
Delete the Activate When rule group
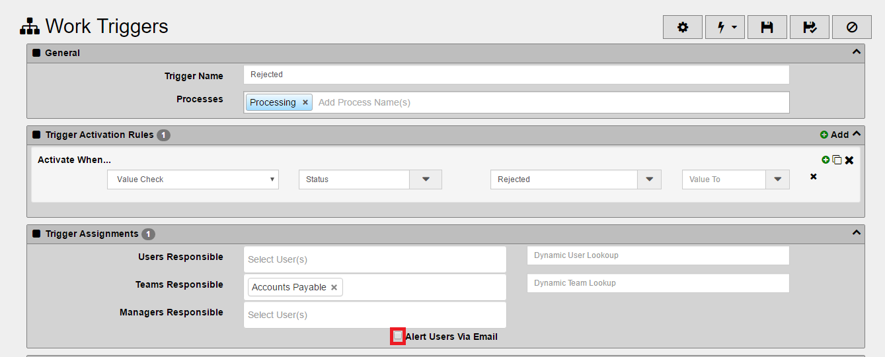point(849,160)
